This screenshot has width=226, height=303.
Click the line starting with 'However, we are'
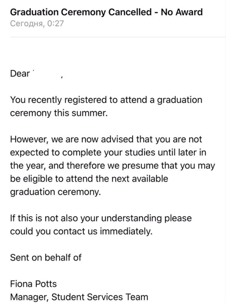click(106, 139)
